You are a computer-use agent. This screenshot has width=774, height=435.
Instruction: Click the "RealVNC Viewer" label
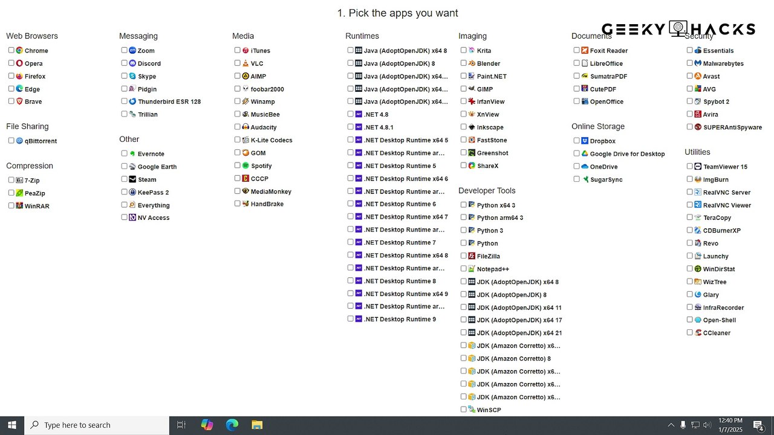click(x=727, y=205)
